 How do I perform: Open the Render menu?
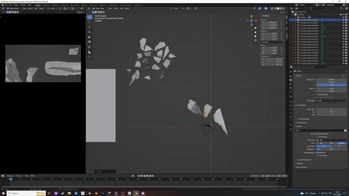click(16, 5)
